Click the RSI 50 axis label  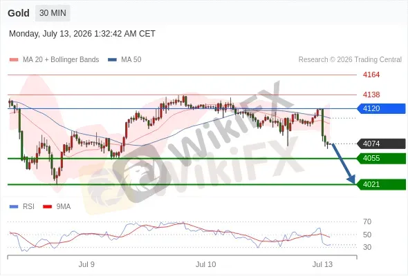pyautogui.click(x=367, y=235)
